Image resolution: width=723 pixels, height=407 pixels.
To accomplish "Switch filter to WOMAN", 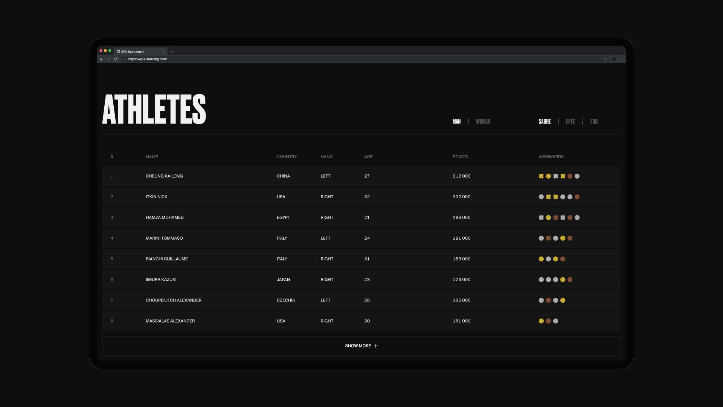I will tap(483, 121).
